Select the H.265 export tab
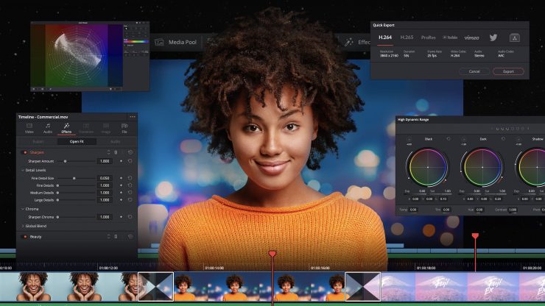This screenshot has height=306, width=545. [407, 37]
